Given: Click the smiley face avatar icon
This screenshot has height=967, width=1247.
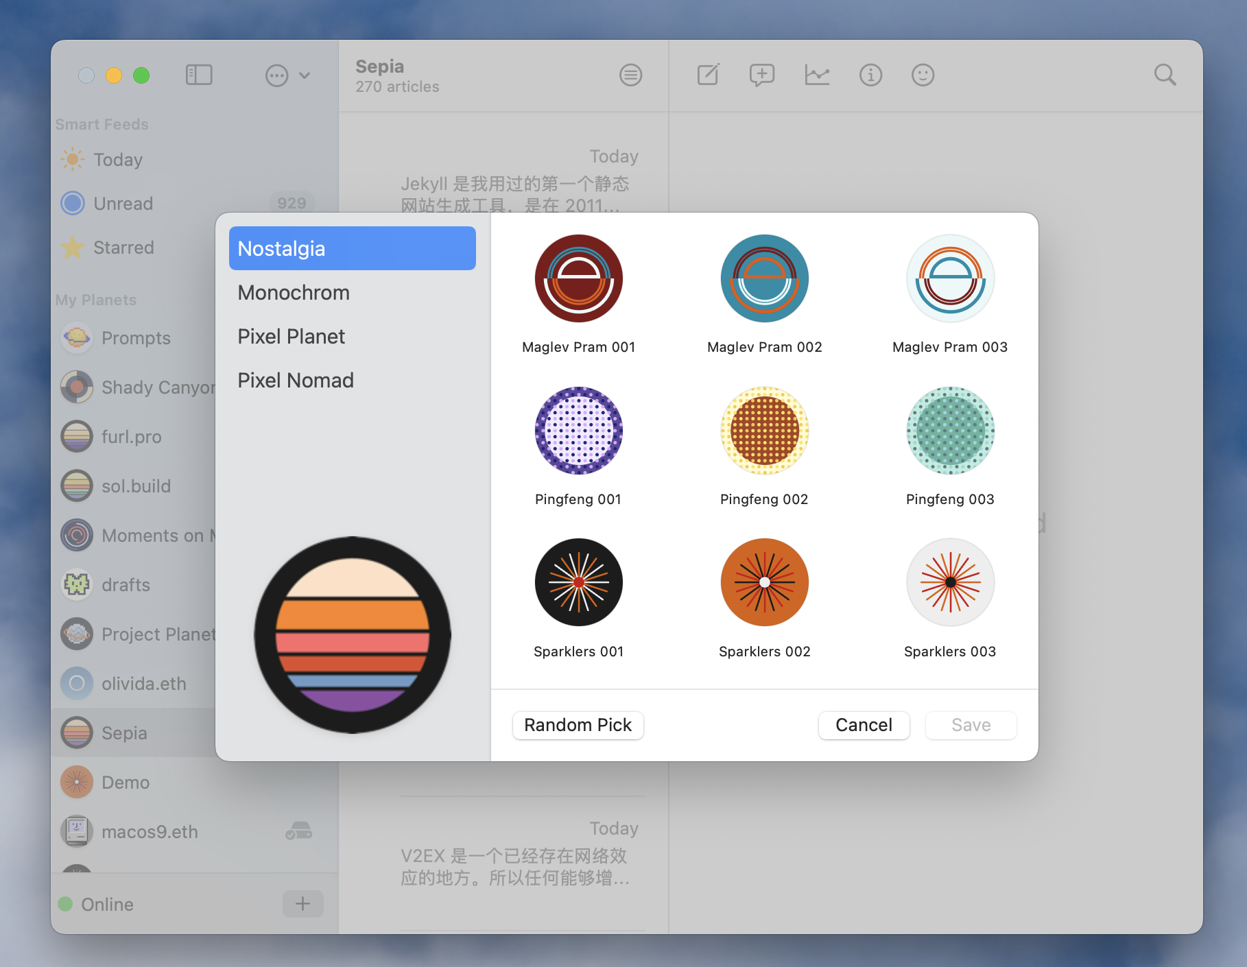Looking at the screenshot, I should tap(923, 75).
